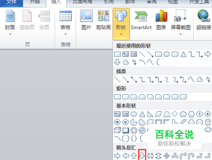Image resolution: width=212 pixels, height=160 pixels.
Task: Select the decagon shape labeled 10
Action: [117, 122]
